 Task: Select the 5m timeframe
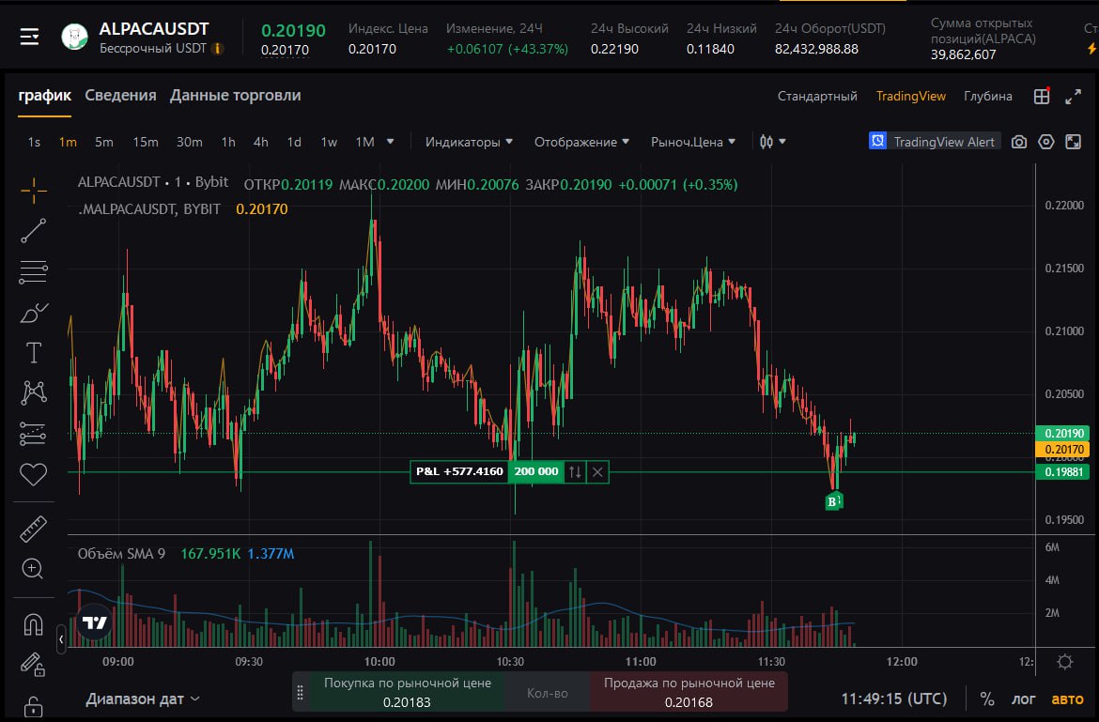(103, 142)
